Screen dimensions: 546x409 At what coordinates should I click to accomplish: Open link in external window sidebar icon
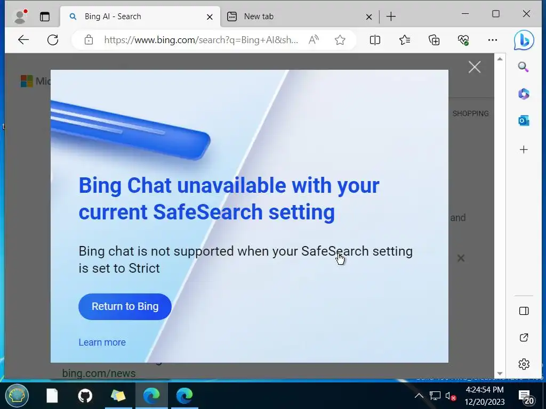524,337
